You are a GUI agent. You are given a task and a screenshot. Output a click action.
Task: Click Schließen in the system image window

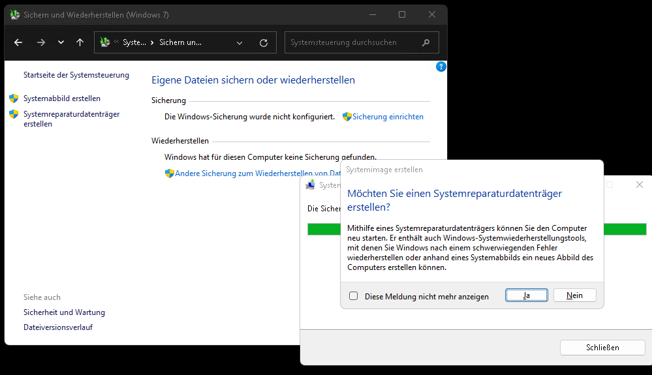[x=602, y=348]
